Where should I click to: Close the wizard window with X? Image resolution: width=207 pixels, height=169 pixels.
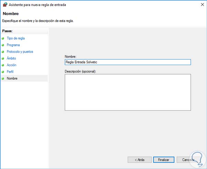pos(201,5)
